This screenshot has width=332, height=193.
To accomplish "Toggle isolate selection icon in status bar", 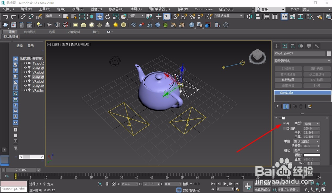I will pos(100,184).
